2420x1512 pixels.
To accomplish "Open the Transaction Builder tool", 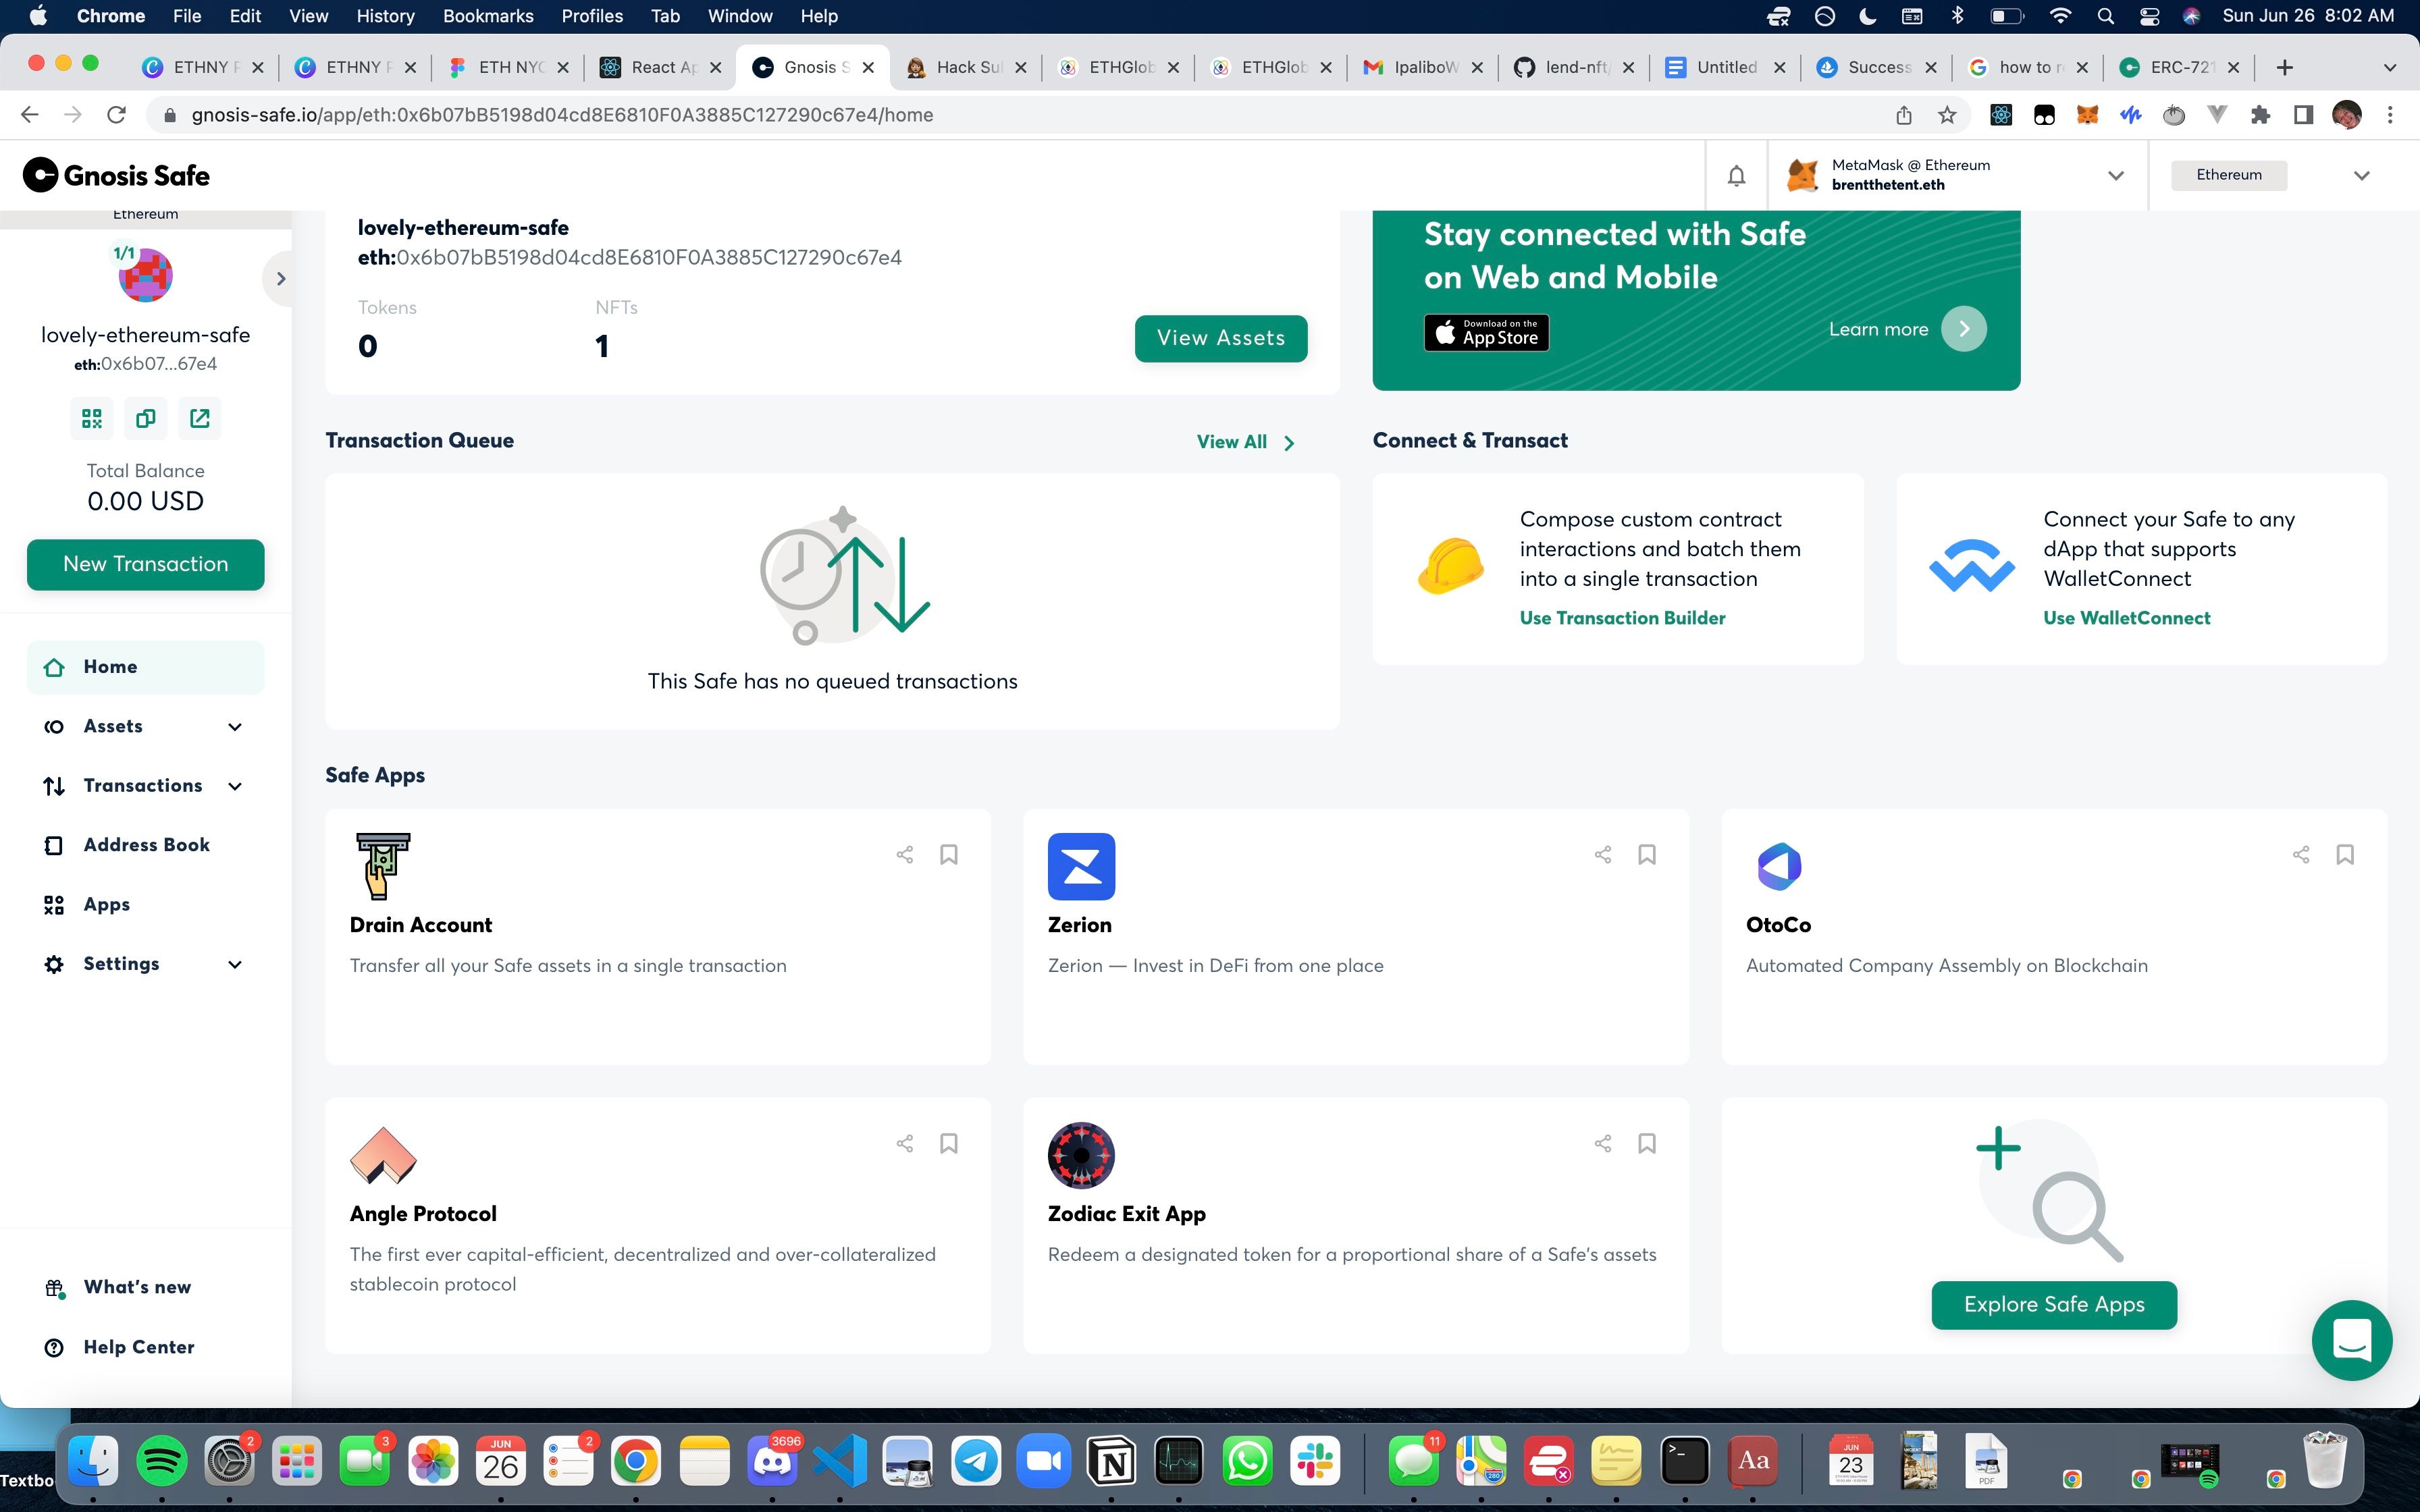I will [x=1622, y=617].
